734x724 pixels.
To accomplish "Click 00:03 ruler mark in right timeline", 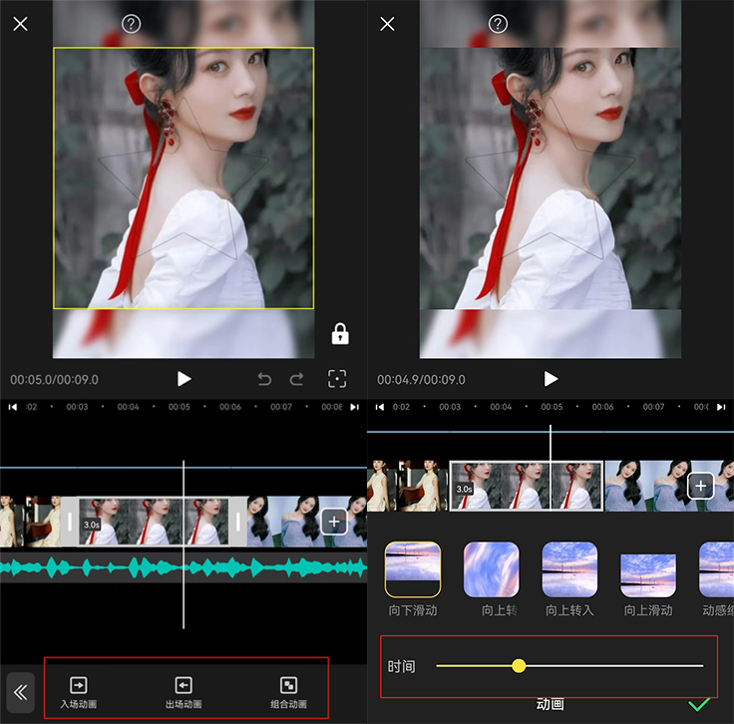I will (x=450, y=407).
